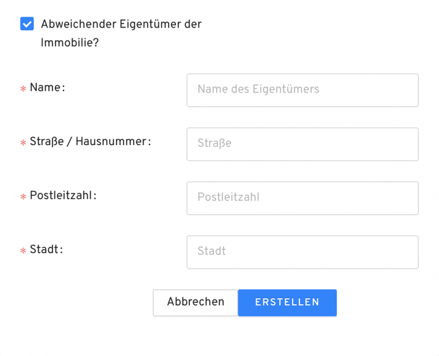This screenshot has height=356, width=439.
Task: Click the white checkmark in the blue box
Action: click(27, 23)
